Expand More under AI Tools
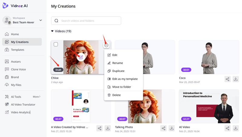242x137 pixels. [36, 97]
